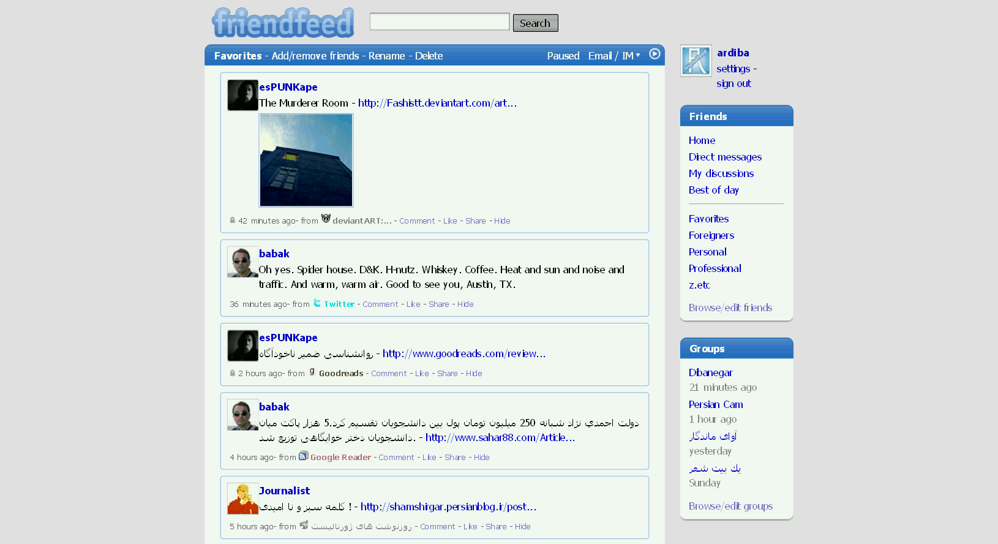Comment on the 42 minutes ago post

417,221
